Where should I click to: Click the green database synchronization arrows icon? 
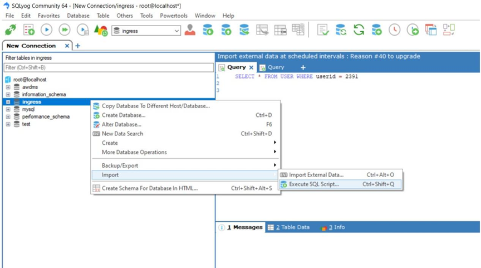tap(359, 30)
